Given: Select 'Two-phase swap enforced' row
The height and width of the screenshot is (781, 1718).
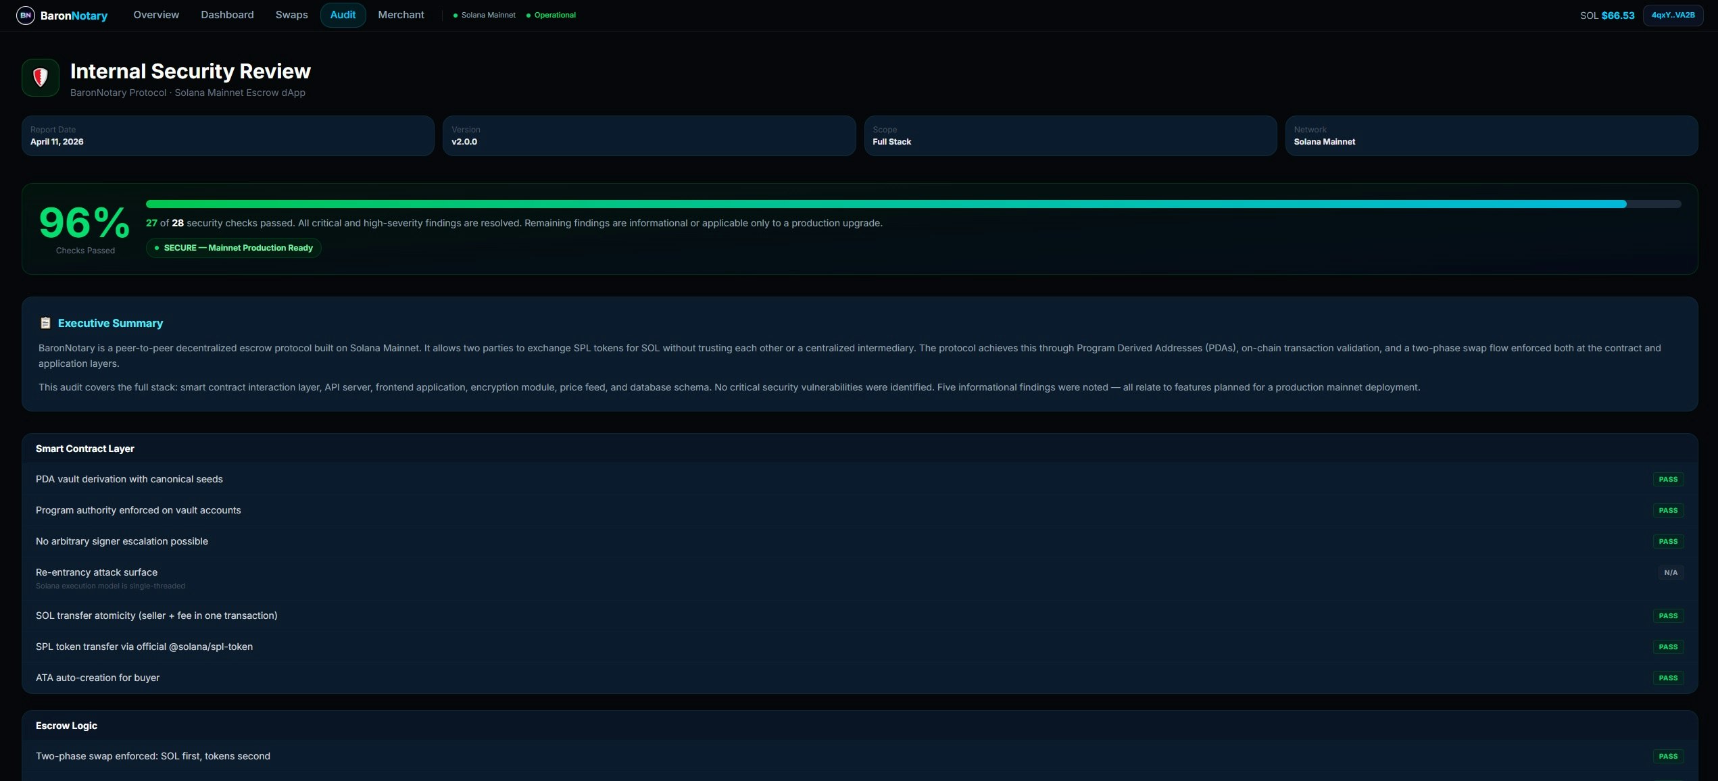Looking at the screenshot, I should pyautogui.click(x=860, y=756).
